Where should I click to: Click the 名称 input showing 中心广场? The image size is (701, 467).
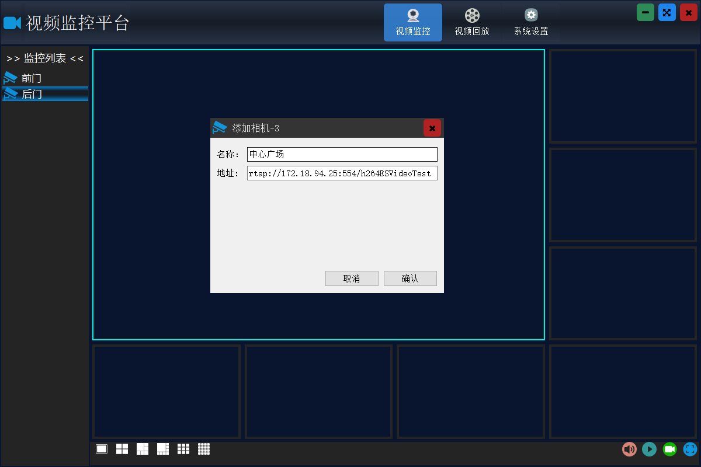[x=342, y=154]
